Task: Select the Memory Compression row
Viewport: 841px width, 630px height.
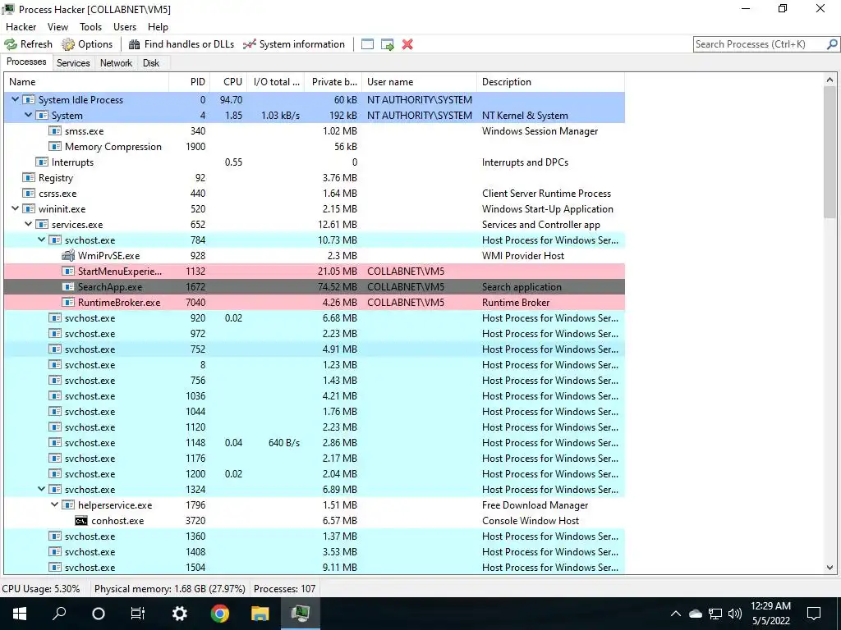Action: (315, 146)
